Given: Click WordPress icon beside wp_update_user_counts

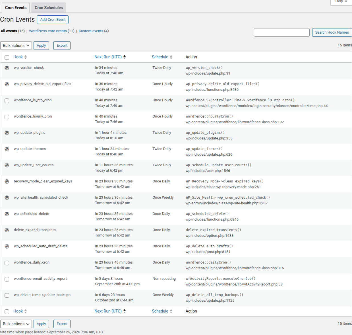Looking at the screenshot, I should 7,165.
